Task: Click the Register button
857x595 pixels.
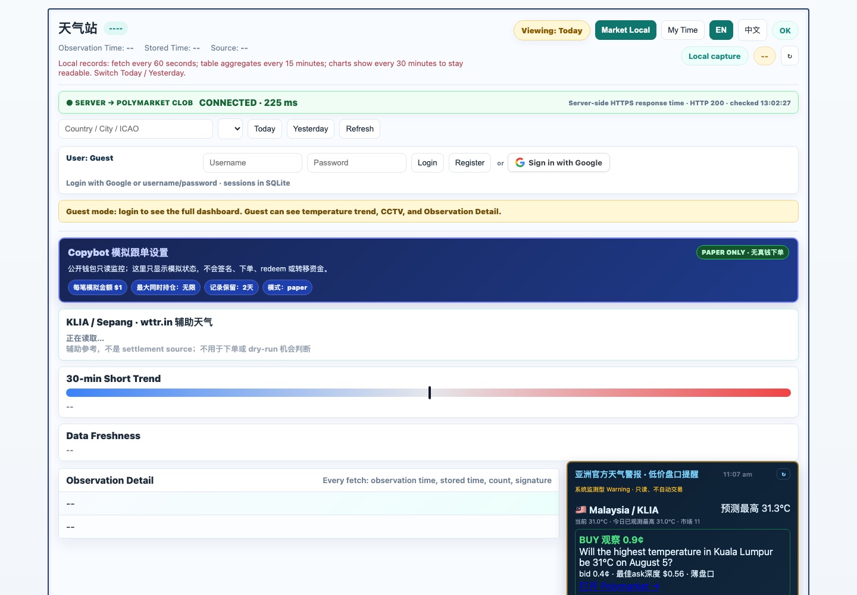Action: 470,163
